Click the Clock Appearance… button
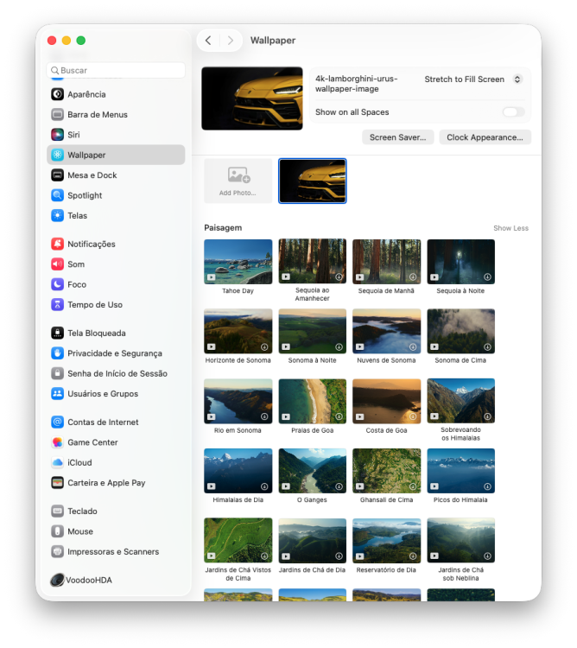 click(485, 137)
